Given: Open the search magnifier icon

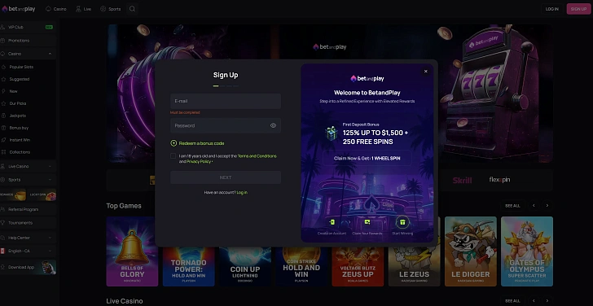Looking at the screenshot, I should tap(132, 9).
